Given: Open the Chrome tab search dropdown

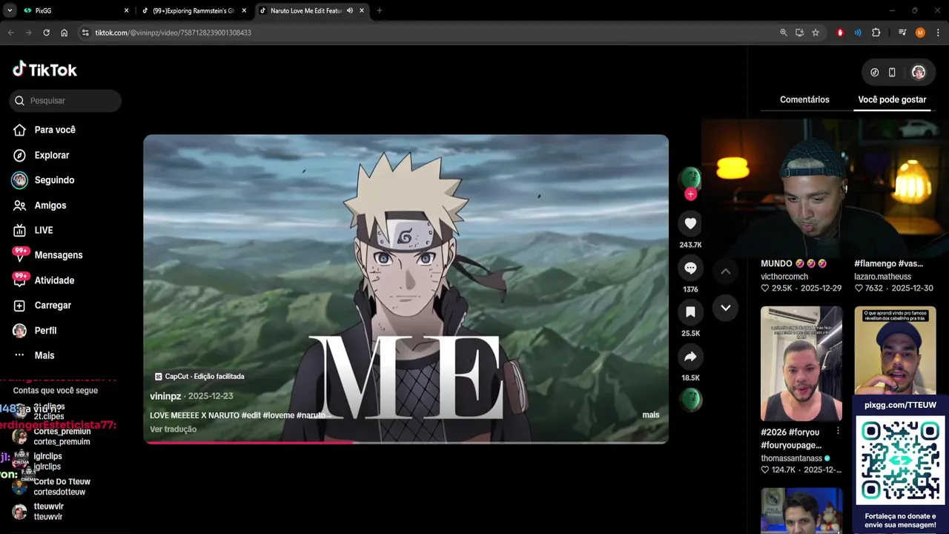Looking at the screenshot, I should (10, 10).
